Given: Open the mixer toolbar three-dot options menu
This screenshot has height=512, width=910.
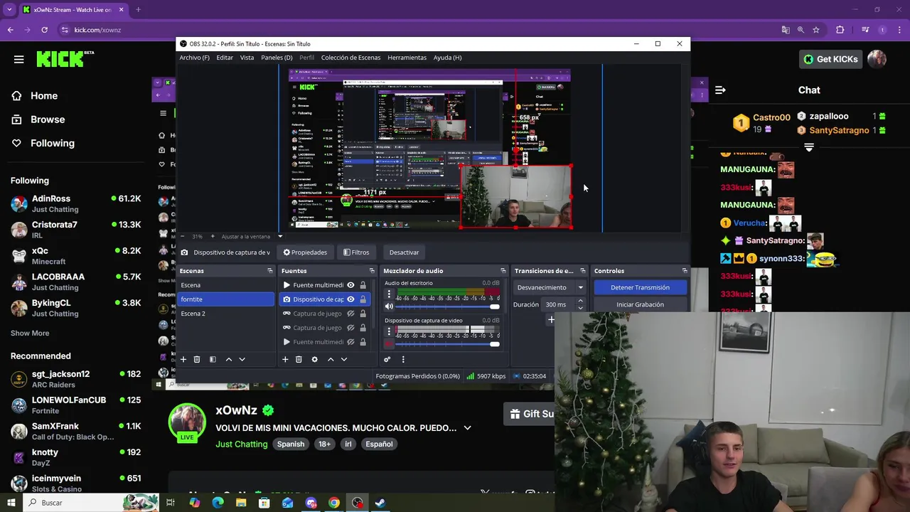Looking at the screenshot, I should point(402,360).
